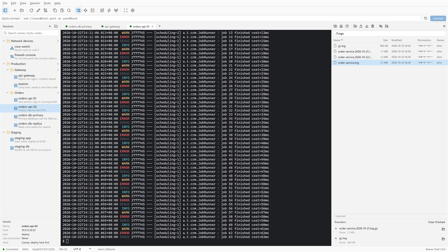The image size is (448, 252).
Task: Click the download icon in file panel
Action: [x=367, y=26]
